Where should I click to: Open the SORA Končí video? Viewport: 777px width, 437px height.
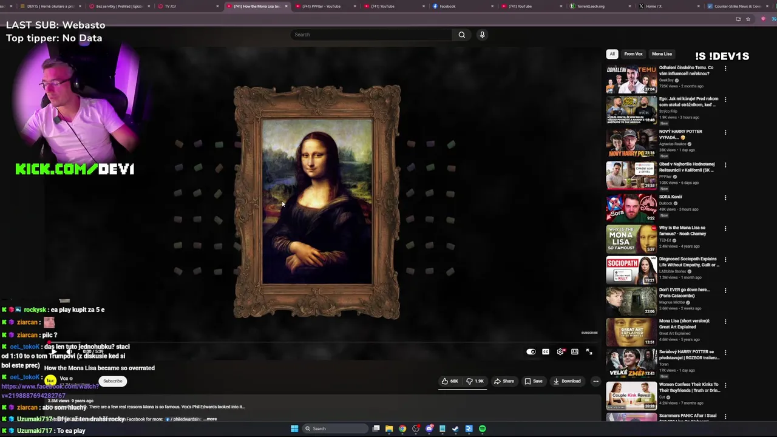point(631,208)
